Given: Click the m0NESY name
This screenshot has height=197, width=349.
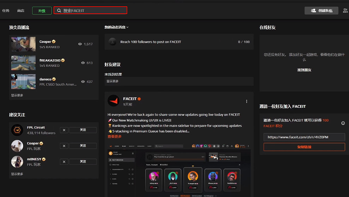Looking at the screenshot, I should point(34,159).
